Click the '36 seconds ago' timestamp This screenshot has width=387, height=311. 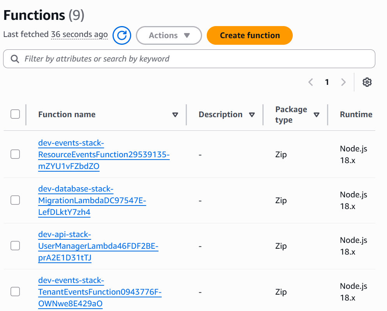[79, 34]
